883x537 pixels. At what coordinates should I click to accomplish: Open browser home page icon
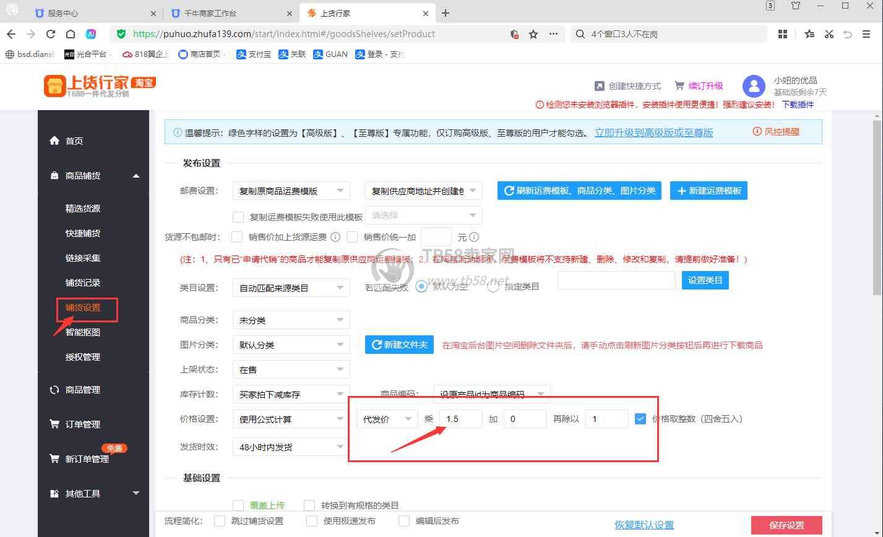pyautogui.click(x=71, y=34)
